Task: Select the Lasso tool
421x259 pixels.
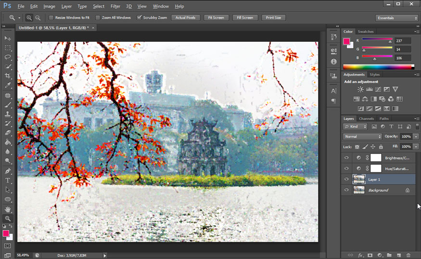Action: (x=8, y=57)
